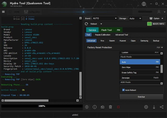The image size is (167, 118).
Task: Toggle the Auto Reboot checkbox
Action: click(x=124, y=90)
